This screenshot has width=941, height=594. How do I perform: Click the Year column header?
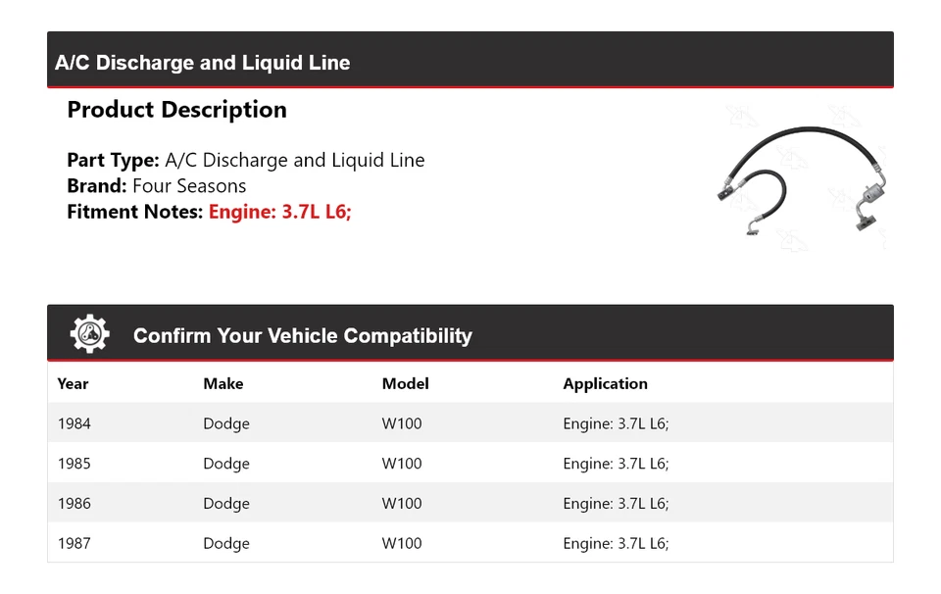pyautogui.click(x=73, y=383)
